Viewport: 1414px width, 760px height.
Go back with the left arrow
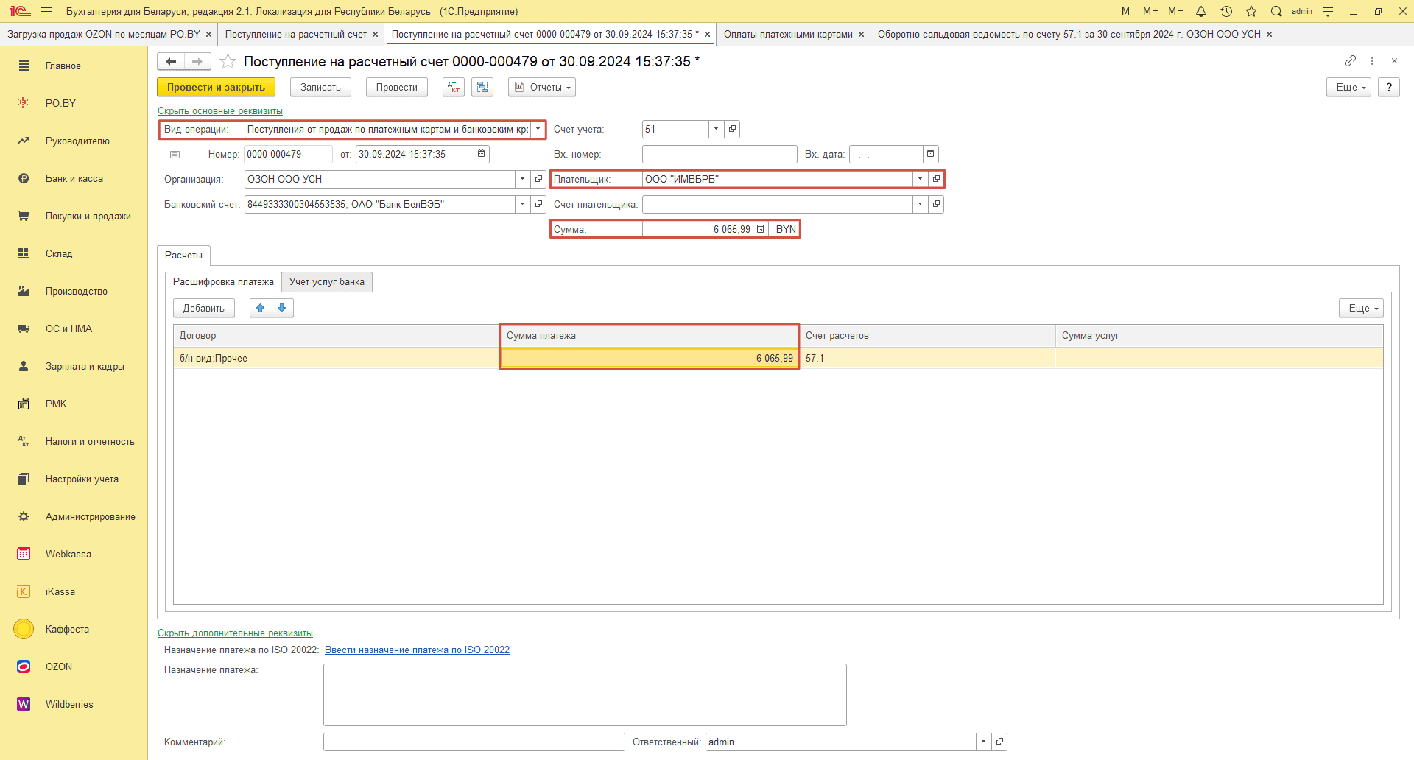click(x=171, y=61)
